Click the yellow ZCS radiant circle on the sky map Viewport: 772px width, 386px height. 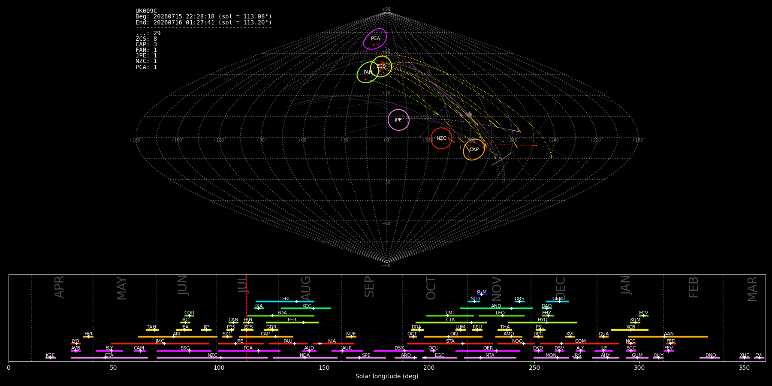click(x=381, y=66)
